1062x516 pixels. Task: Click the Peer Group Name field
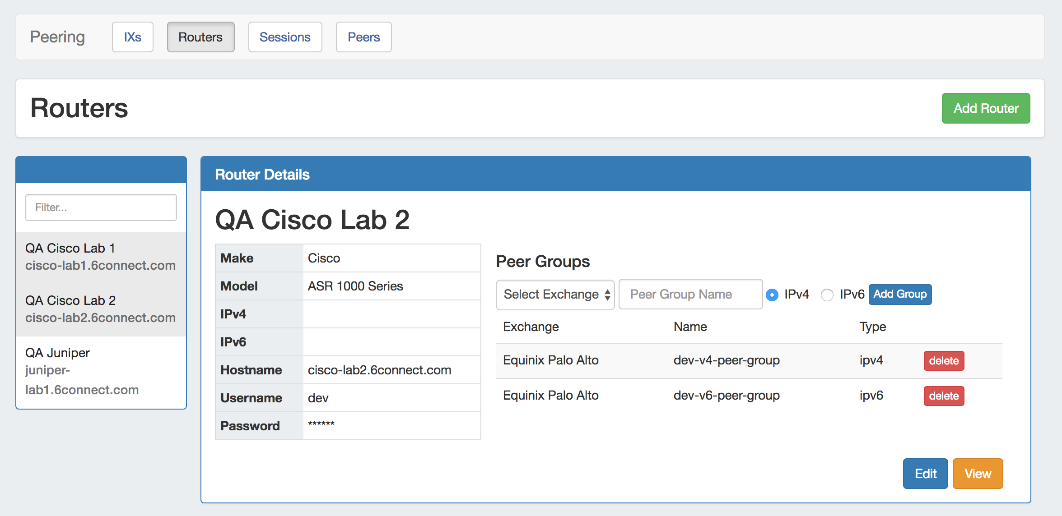pos(690,295)
